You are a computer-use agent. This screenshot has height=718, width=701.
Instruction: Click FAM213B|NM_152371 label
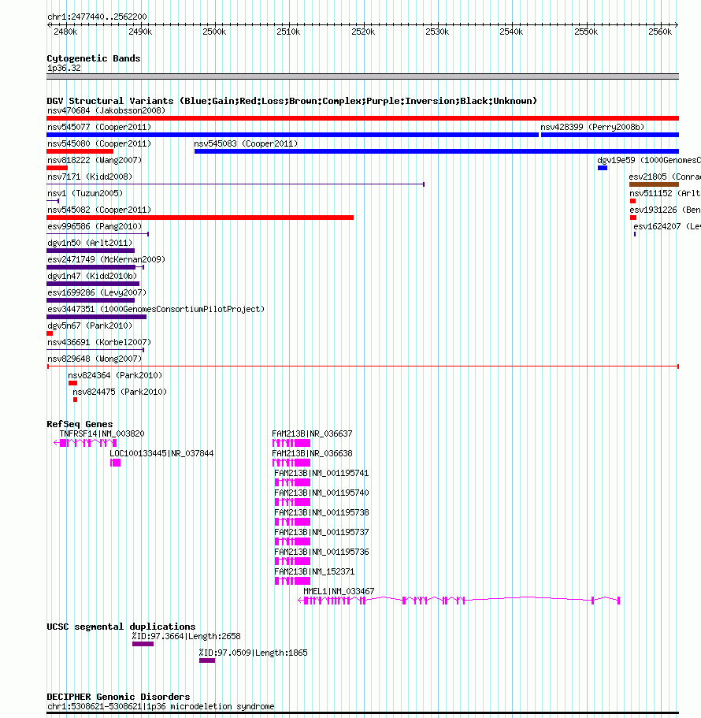tap(314, 571)
